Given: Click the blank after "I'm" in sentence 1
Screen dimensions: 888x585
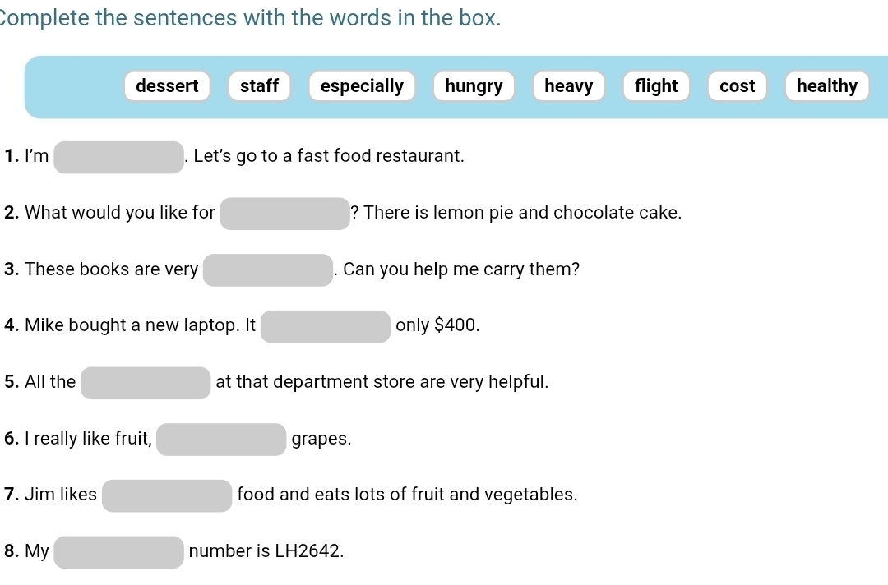Looking at the screenshot, I should tap(119, 157).
